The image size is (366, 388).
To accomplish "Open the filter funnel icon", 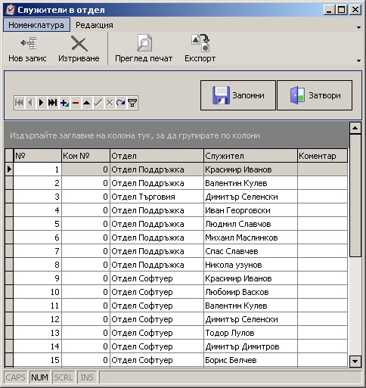I will pos(132,103).
